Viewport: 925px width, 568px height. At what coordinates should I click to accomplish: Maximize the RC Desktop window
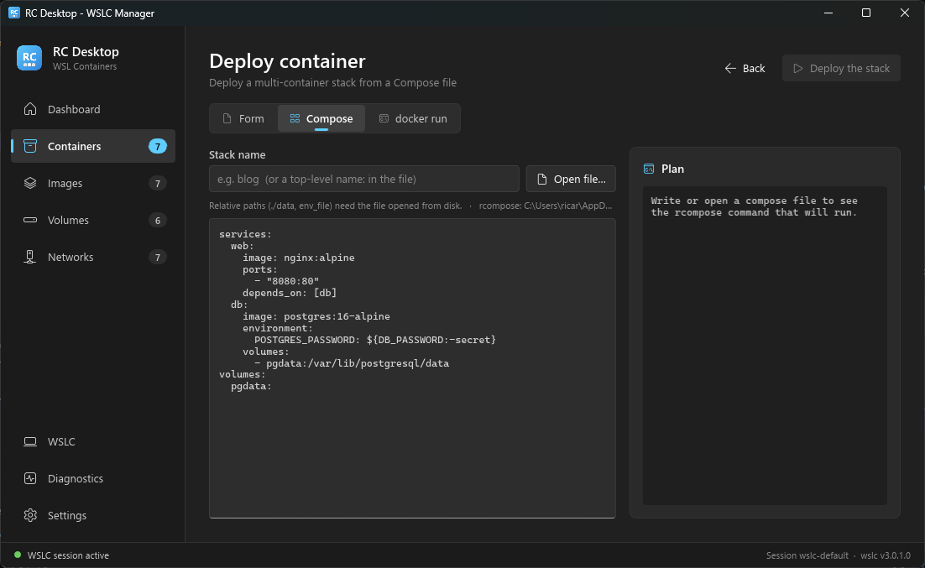click(866, 13)
